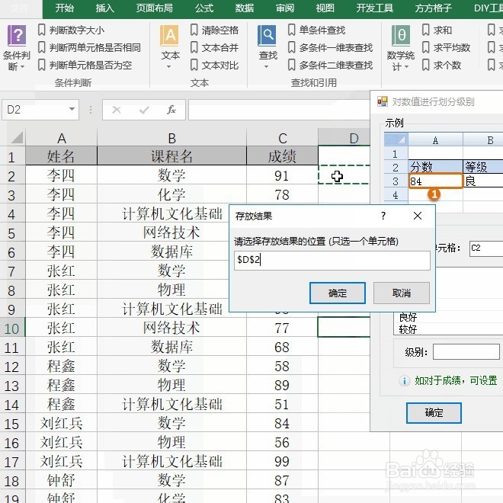
Task: Click the select-all corner triangle of sheet
Action: pos(17,137)
